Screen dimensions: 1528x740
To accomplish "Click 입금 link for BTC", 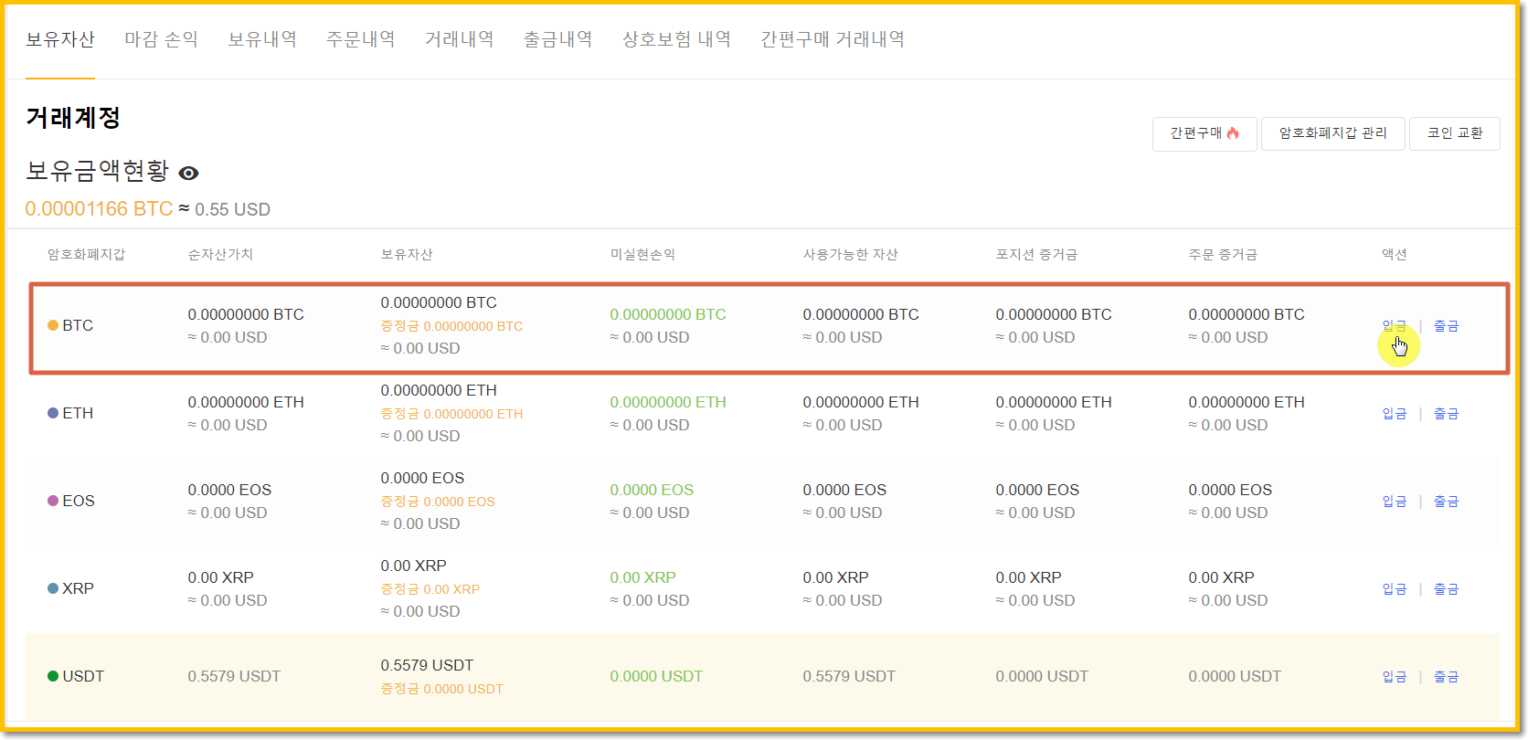I will (1394, 326).
